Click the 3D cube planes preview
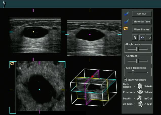 pos(94,88)
